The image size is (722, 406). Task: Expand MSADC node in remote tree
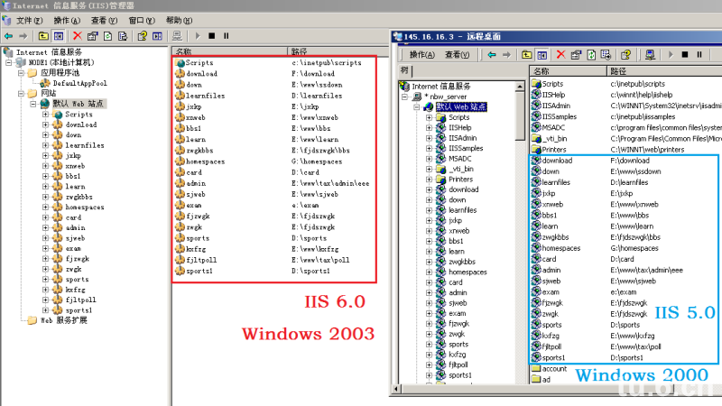pos(430,159)
